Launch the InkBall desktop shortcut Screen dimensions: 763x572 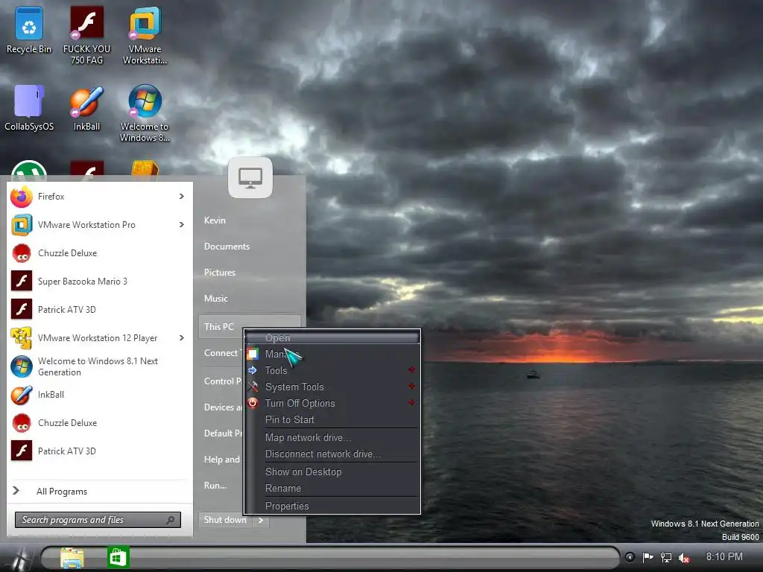coord(86,108)
